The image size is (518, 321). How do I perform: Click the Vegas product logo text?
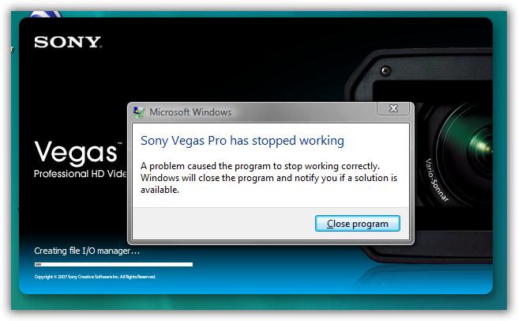coord(76,152)
